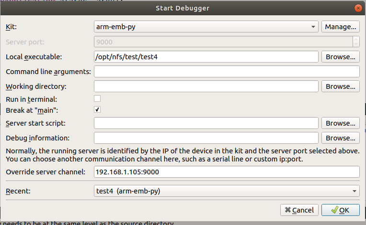
Task: Click the Working directory input field
Action: 206,86
